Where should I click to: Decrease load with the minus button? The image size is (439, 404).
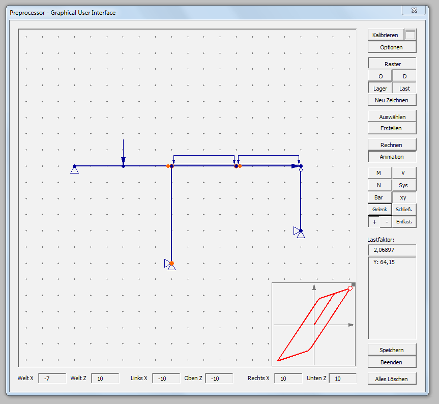pyautogui.click(x=386, y=222)
